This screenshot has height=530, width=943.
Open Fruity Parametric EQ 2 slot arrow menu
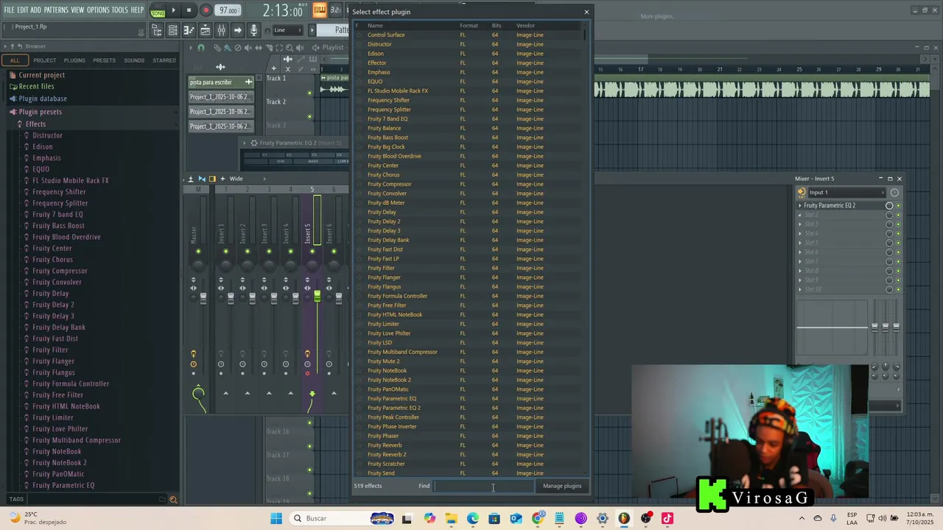(800, 206)
